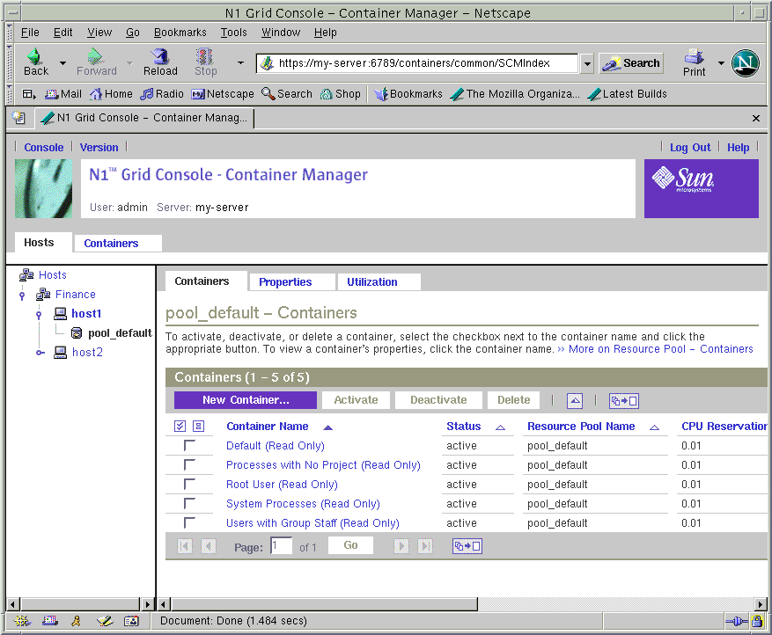
Task: Open the Tools menu
Action: pyautogui.click(x=233, y=33)
